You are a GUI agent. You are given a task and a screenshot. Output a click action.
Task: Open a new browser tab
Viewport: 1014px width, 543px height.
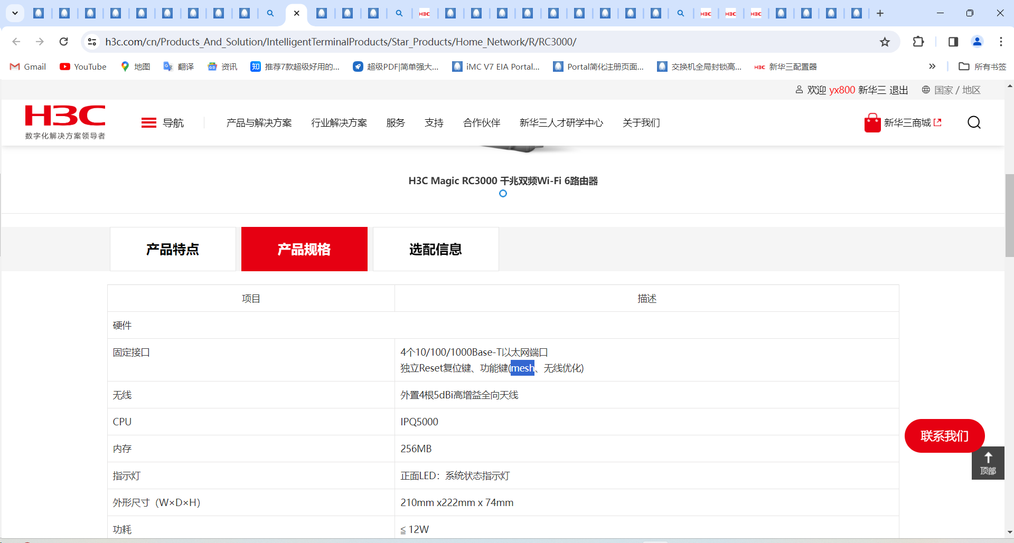point(880,13)
